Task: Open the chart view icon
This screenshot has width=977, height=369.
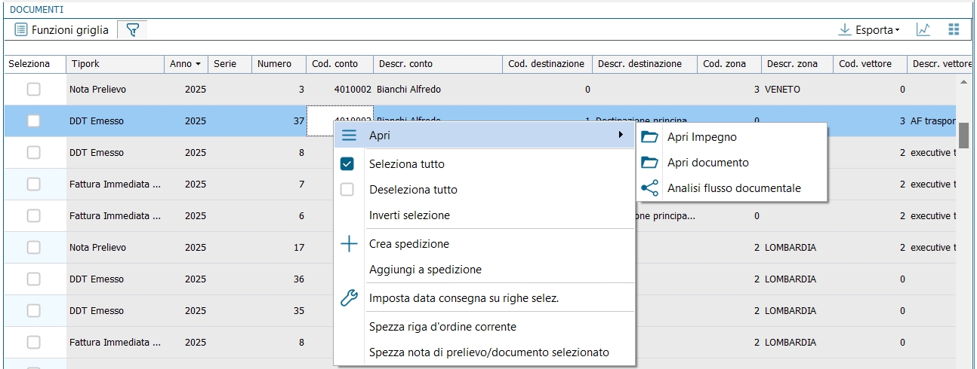Action: pos(923,30)
